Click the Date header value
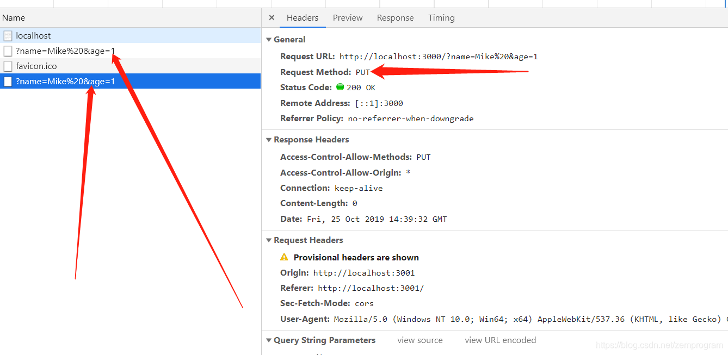Viewport: 728px width, 355px height. (377, 219)
